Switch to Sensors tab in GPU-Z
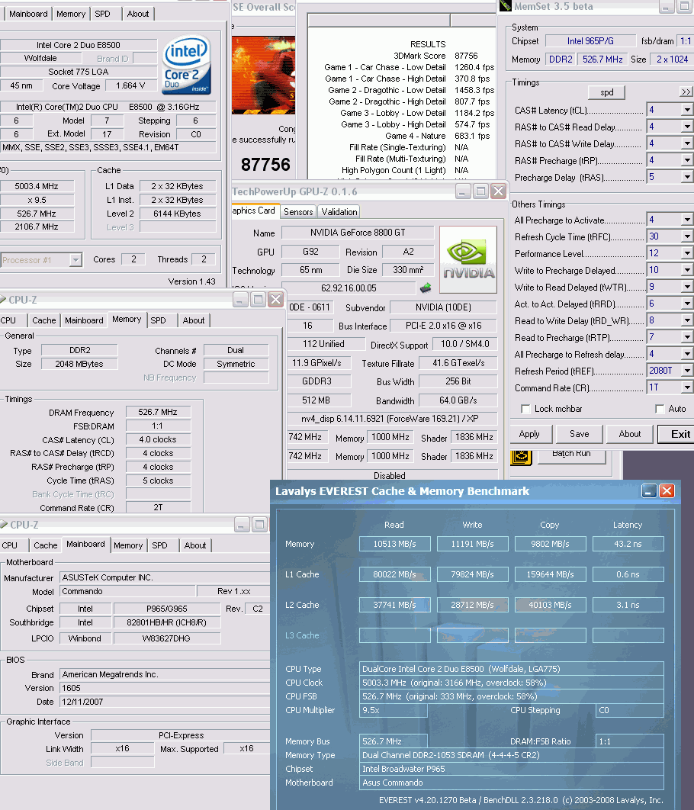Screen dimensions: 694x810 click(298, 212)
